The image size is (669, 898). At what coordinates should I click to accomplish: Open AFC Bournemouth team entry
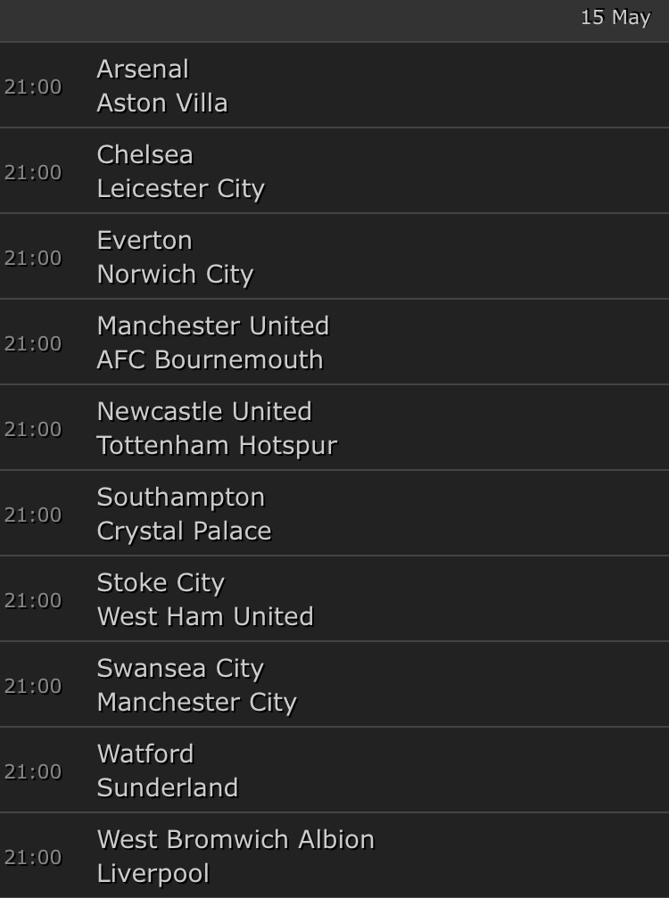pyautogui.click(x=210, y=359)
